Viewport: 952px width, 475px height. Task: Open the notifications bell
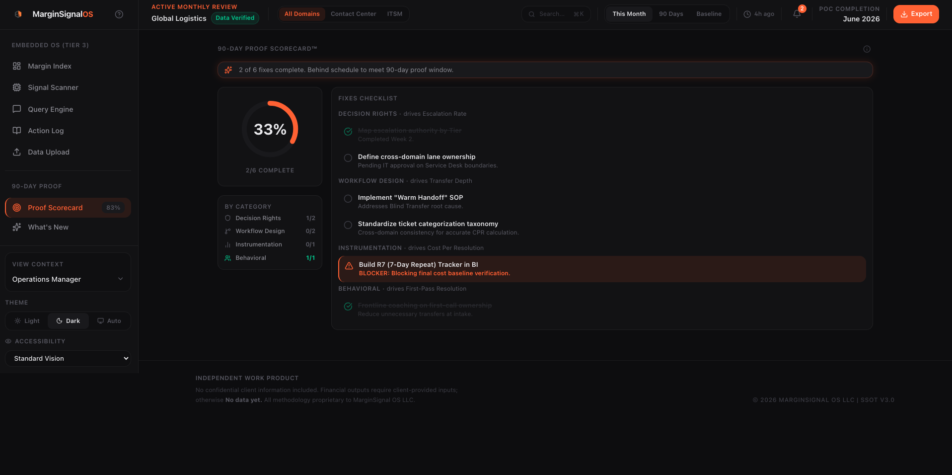(797, 14)
